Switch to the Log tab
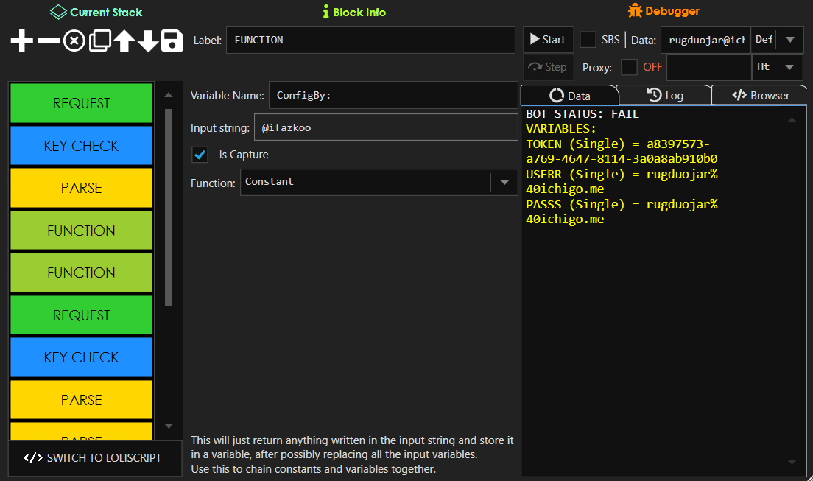This screenshot has height=481, width=813. [664, 94]
